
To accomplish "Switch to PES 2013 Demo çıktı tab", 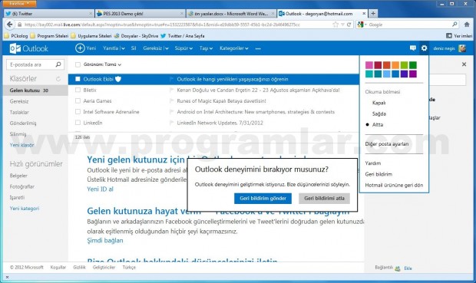I will pyautogui.click(x=140, y=14).
